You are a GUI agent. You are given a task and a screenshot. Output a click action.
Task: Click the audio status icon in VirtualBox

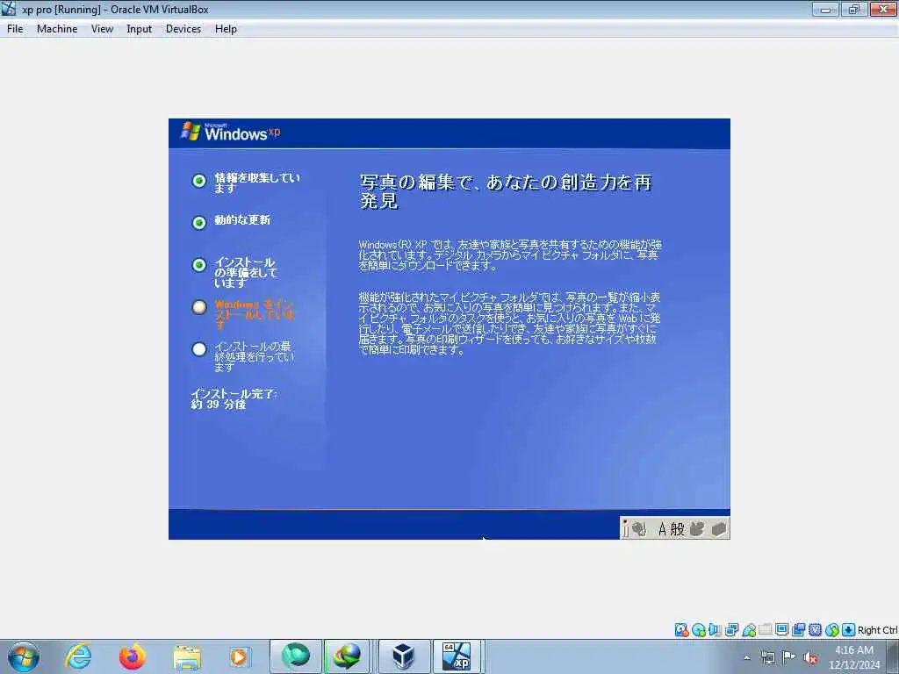(x=715, y=630)
